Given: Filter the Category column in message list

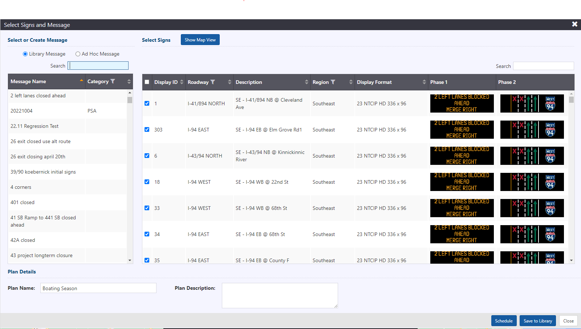Looking at the screenshot, I should tap(113, 81).
